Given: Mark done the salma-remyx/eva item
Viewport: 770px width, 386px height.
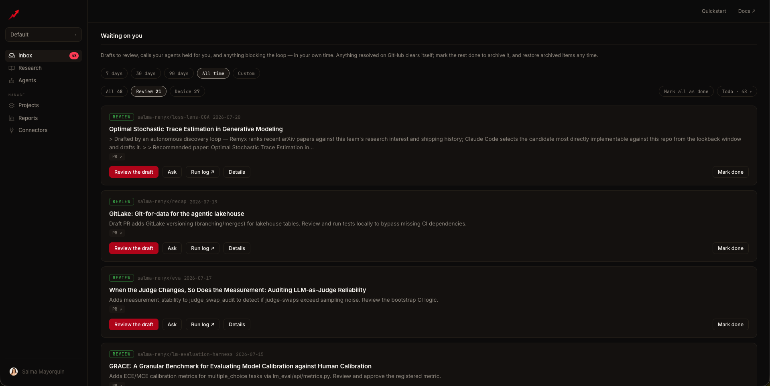Looking at the screenshot, I should click(730, 325).
